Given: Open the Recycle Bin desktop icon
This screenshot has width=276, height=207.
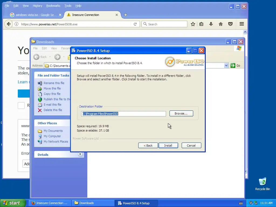Looking at the screenshot, I should click(x=263, y=184).
